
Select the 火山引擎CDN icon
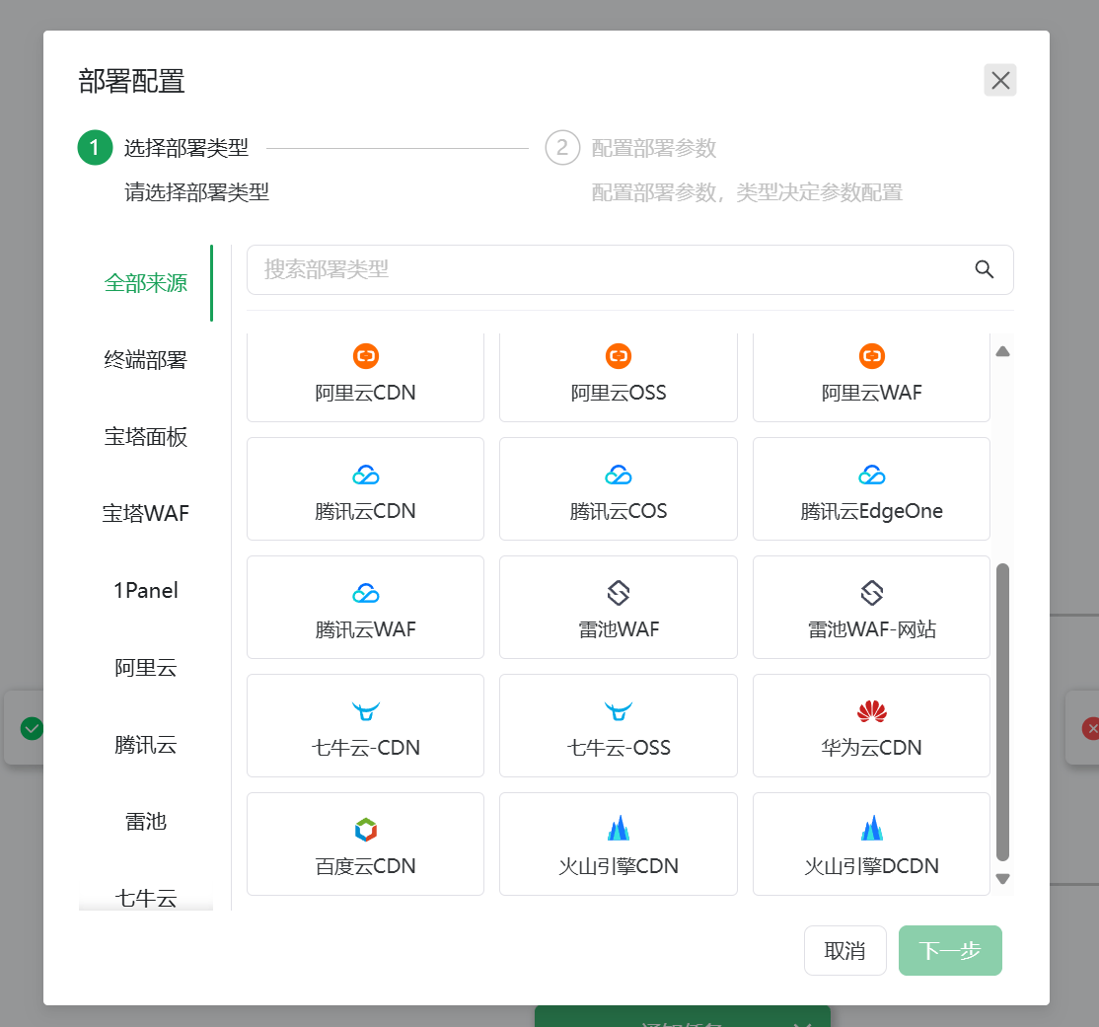point(619,829)
